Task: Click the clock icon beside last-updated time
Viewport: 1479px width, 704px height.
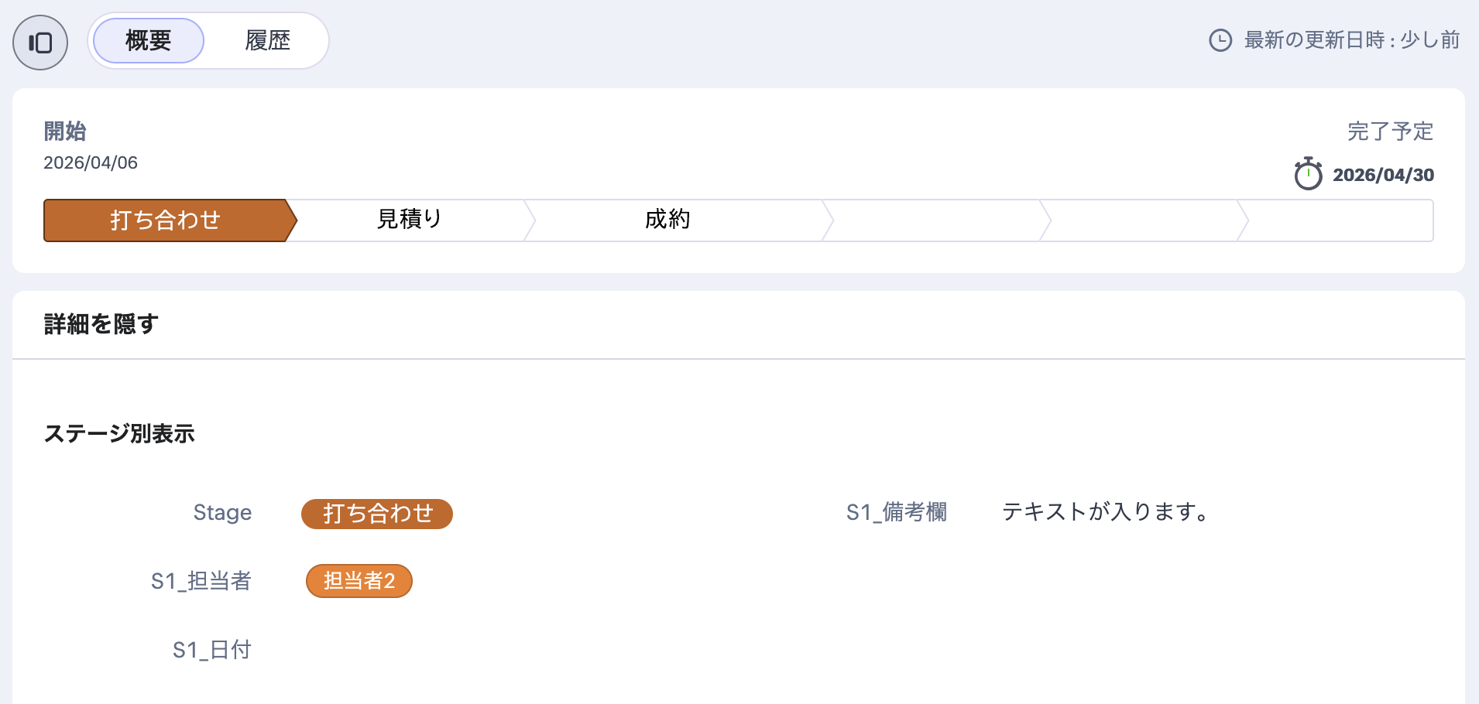Action: pos(1220,40)
